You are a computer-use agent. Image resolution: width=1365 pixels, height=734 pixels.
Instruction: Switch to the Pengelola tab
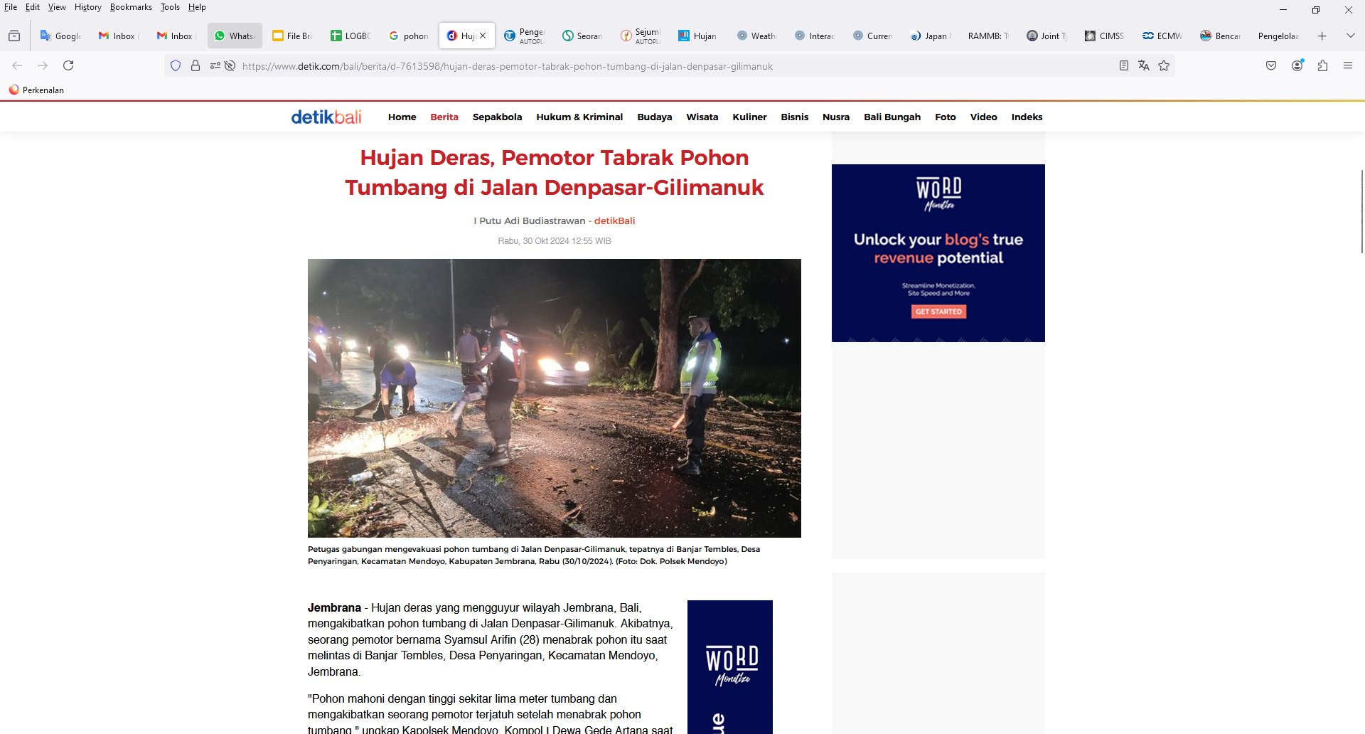pos(1278,36)
